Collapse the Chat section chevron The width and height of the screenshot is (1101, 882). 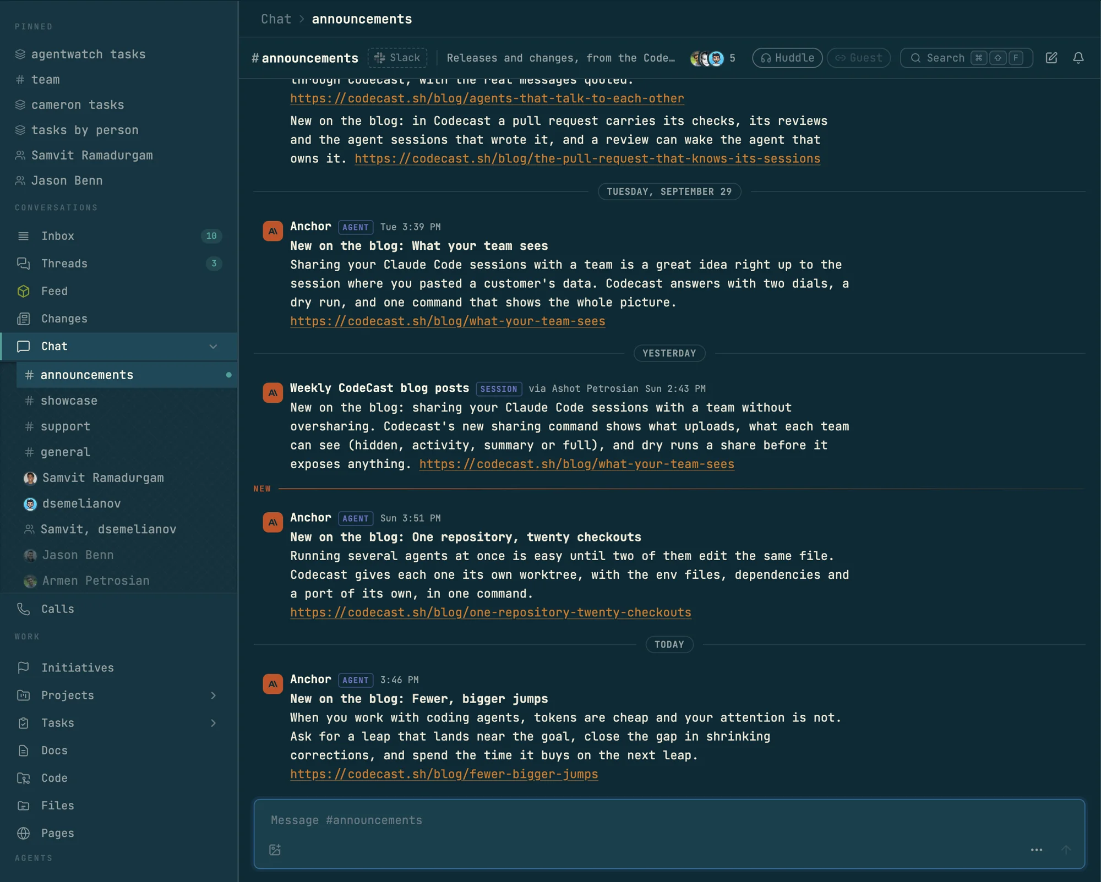[213, 347]
